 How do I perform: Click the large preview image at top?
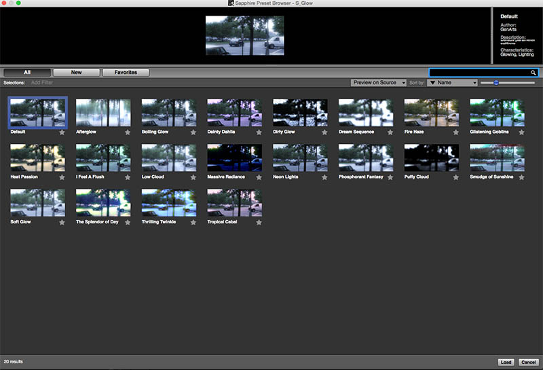click(245, 35)
